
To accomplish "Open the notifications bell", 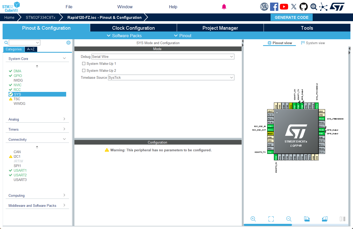I will tap(224, 7).
